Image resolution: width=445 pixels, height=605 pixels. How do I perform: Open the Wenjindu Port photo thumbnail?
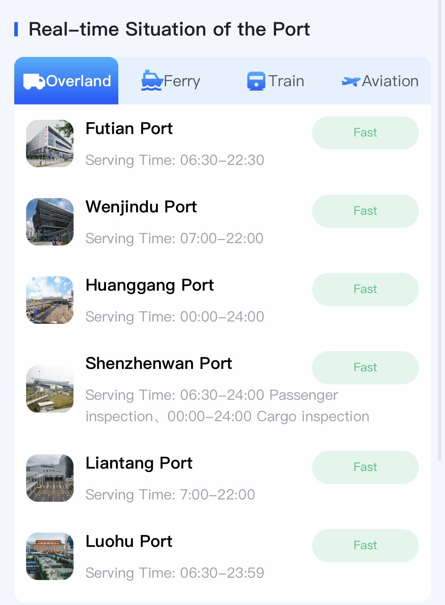pyautogui.click(x=50, y=222)
